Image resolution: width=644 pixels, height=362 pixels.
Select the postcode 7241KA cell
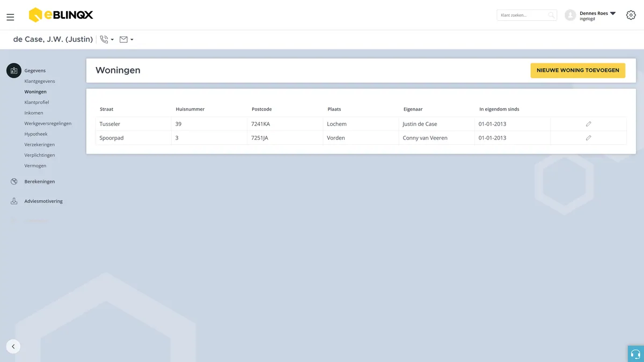285,124
